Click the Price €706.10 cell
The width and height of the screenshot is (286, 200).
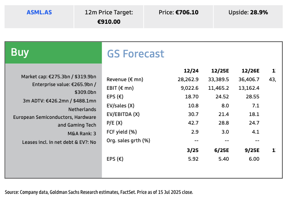178,12
